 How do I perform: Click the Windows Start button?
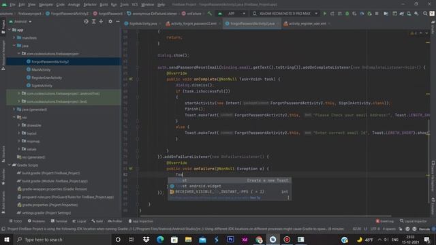[7, 240]
